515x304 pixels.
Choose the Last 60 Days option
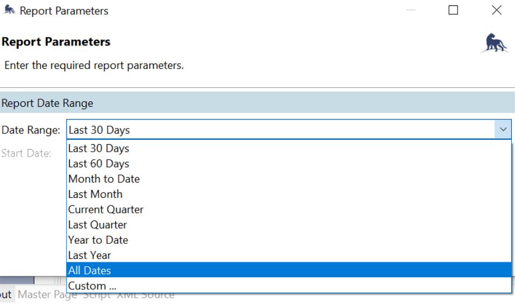99,164
